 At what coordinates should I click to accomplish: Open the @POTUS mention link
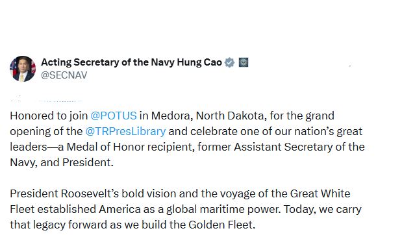(114, 116)
